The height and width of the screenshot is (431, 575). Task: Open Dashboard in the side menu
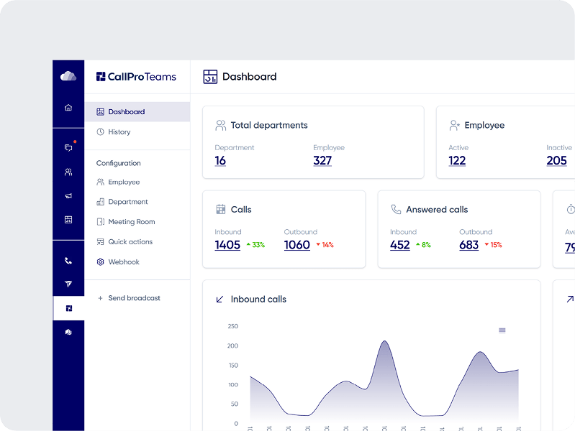pos(137,111)
